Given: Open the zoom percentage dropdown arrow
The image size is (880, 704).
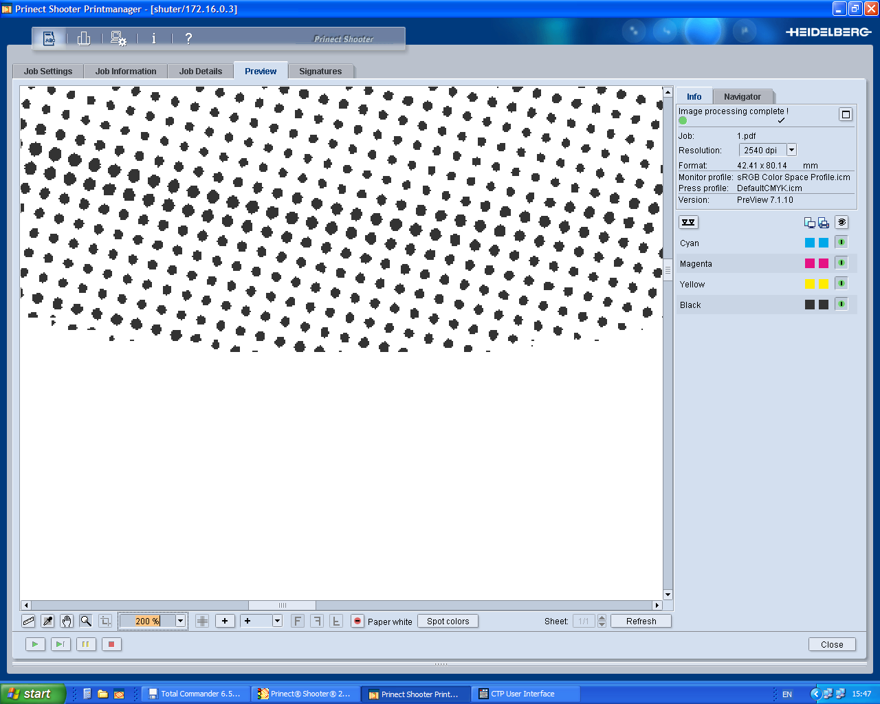Looking at the screenshot, I should coord(180,621).
